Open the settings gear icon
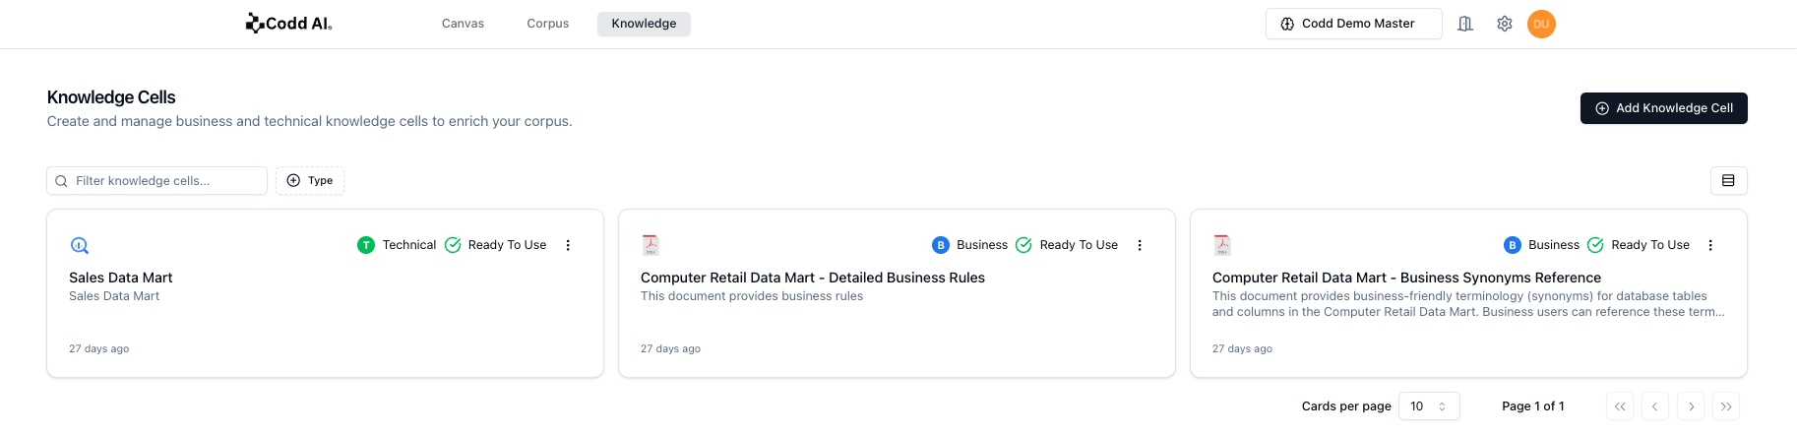The width and height of the screenshot is (1797, 434). 1505,24
